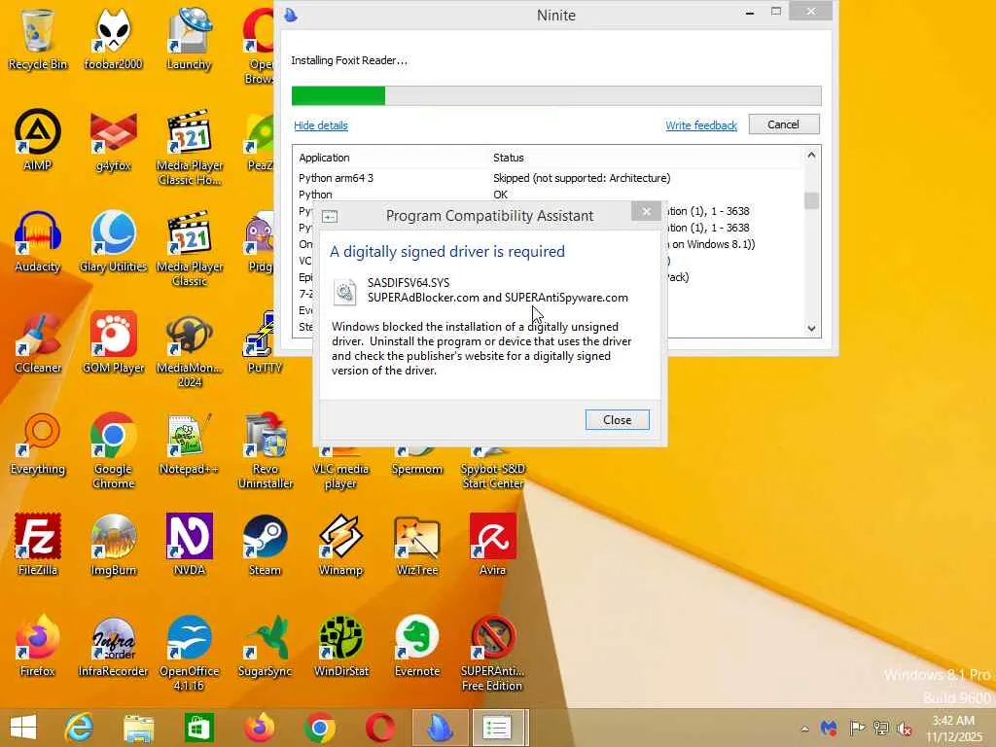Select the Media Player Classic desktop icon
This screenshot has width=996, height=747.
(190, 248)
